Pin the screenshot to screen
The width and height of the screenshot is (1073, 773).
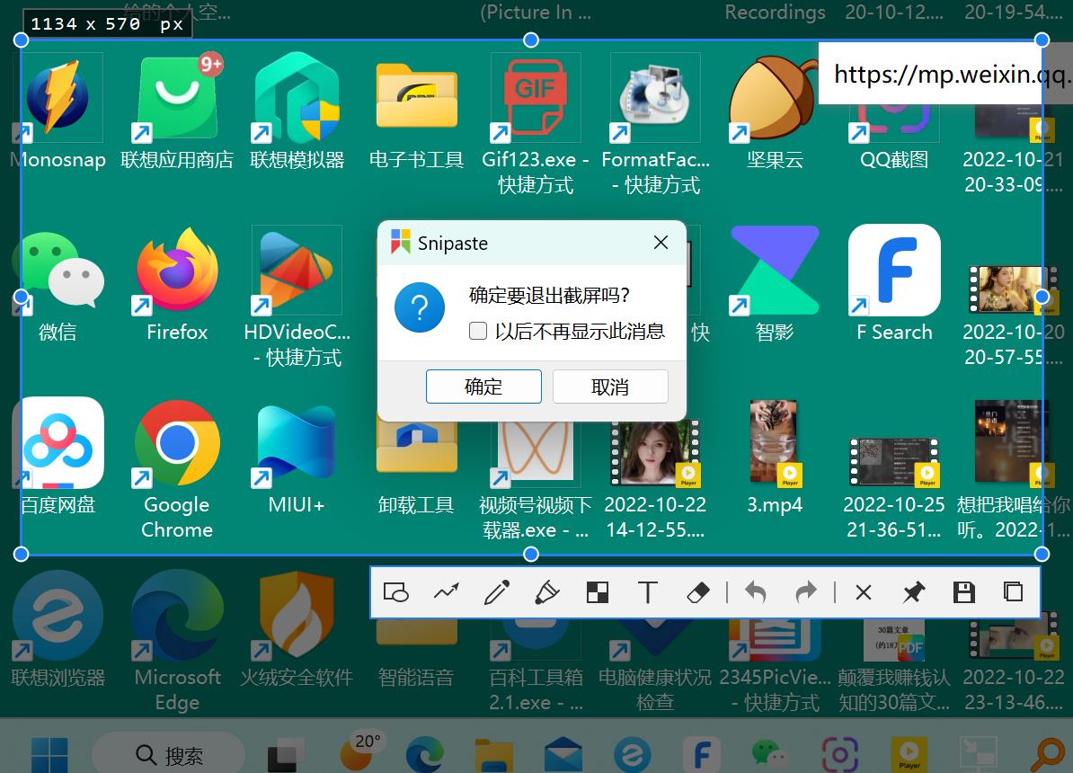tap(913, 592)
